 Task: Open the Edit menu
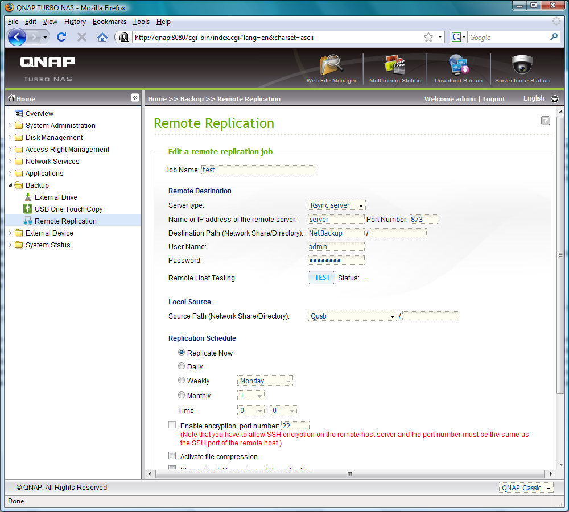(x=31, y=22)
